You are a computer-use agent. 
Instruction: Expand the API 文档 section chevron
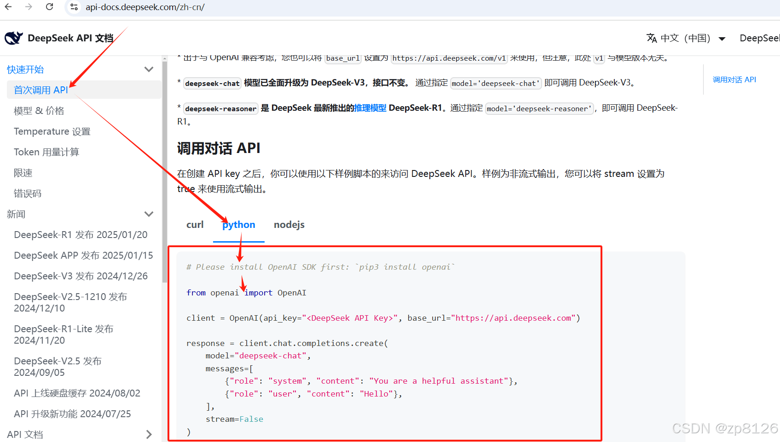point(149,434)
